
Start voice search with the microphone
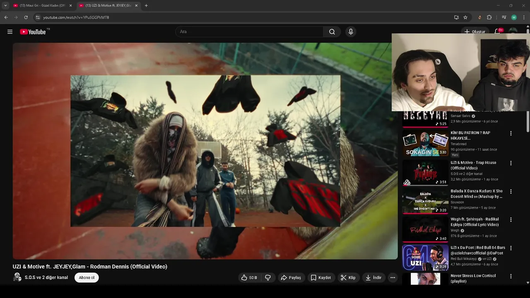(x=351, y=32)
